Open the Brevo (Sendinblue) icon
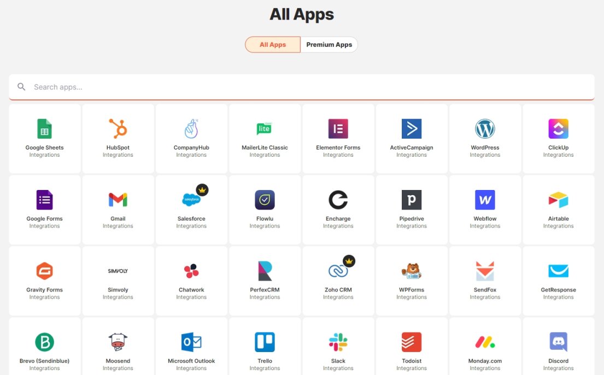This screenshot has width=604, height=375. tap(44, 342)
